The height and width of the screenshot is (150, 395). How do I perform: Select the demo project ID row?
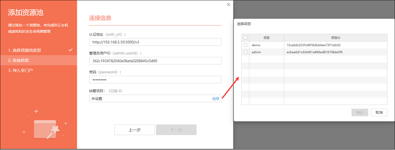[x=314, y=45]
